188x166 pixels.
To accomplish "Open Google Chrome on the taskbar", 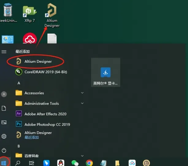I will coord(89,163).
